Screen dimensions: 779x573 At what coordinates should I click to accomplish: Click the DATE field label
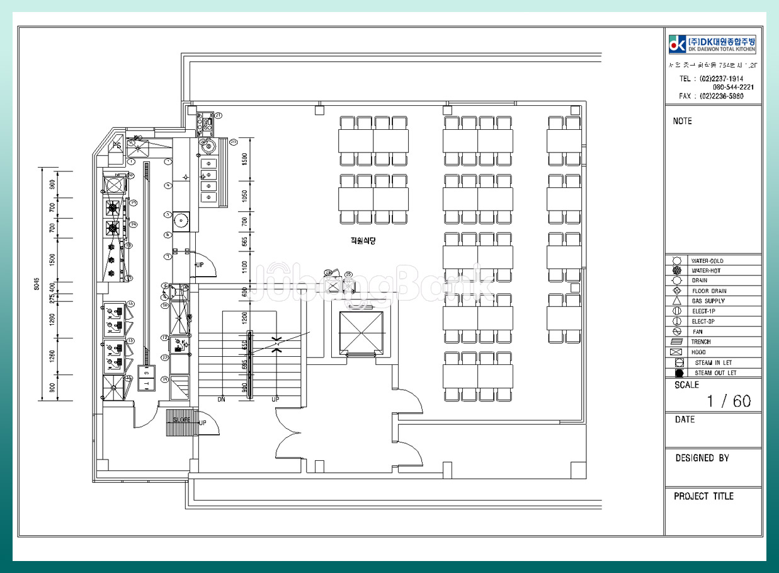coord(685,420)
